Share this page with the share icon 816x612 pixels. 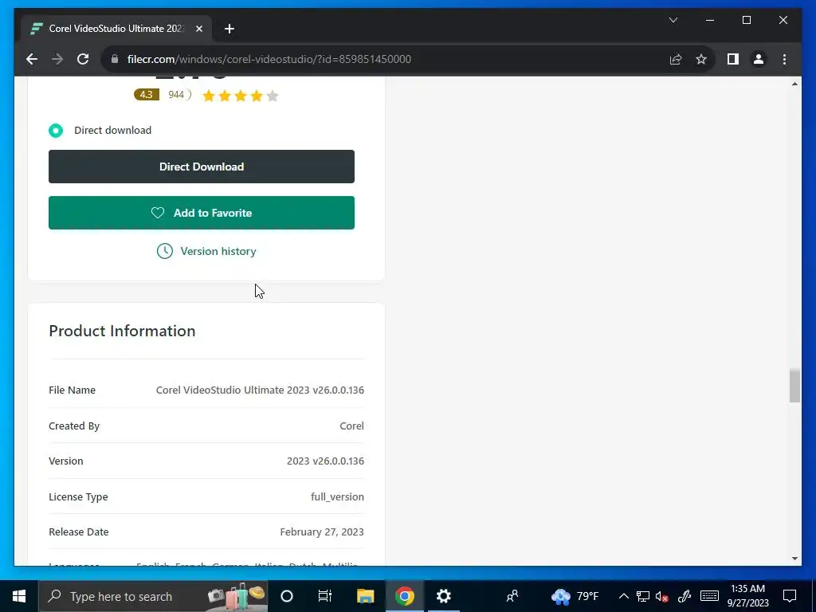[x=676, y=59]
